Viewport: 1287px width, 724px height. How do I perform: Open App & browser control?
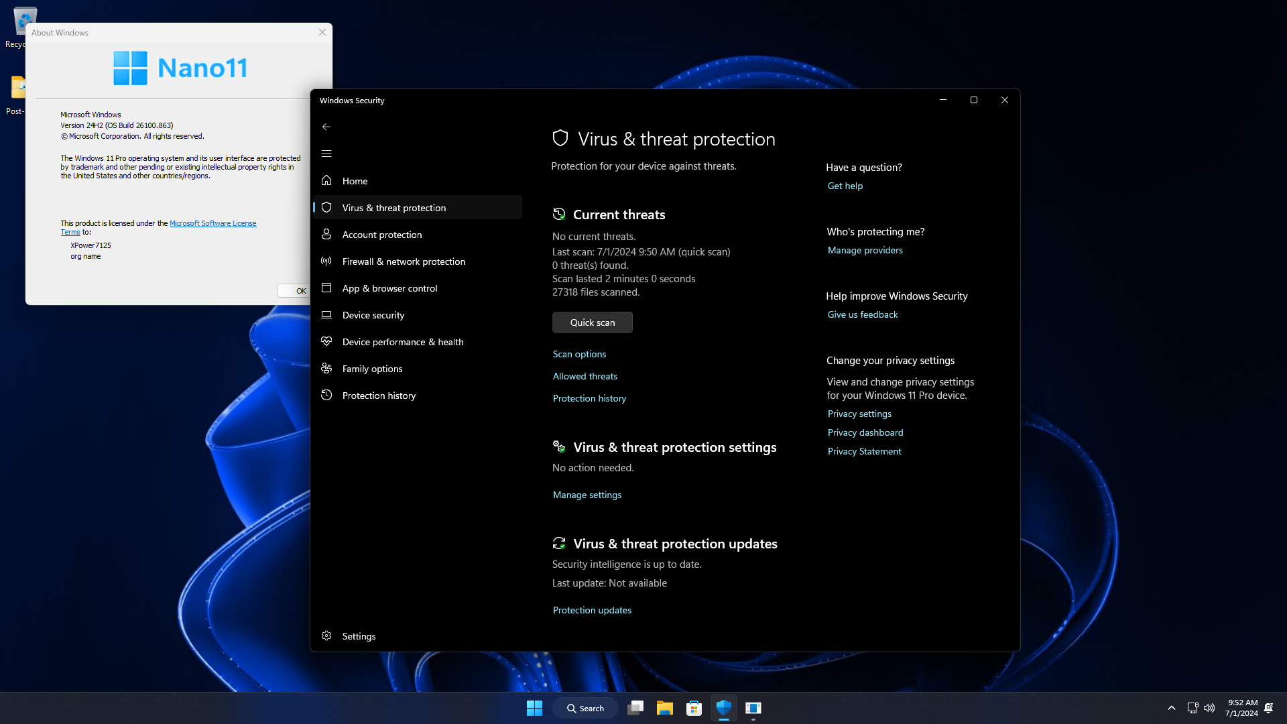[x=389, y=288]
